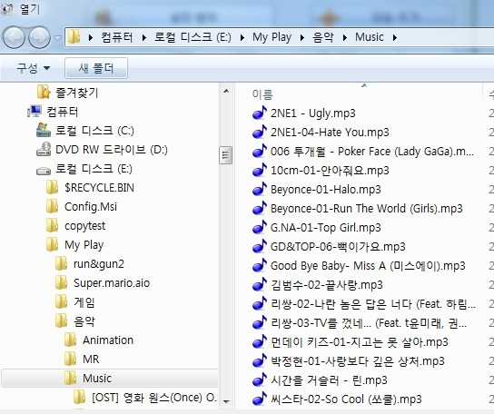Click the music icon of GD&TOP-06-뻑이가요.mp3

coord(260,246)
